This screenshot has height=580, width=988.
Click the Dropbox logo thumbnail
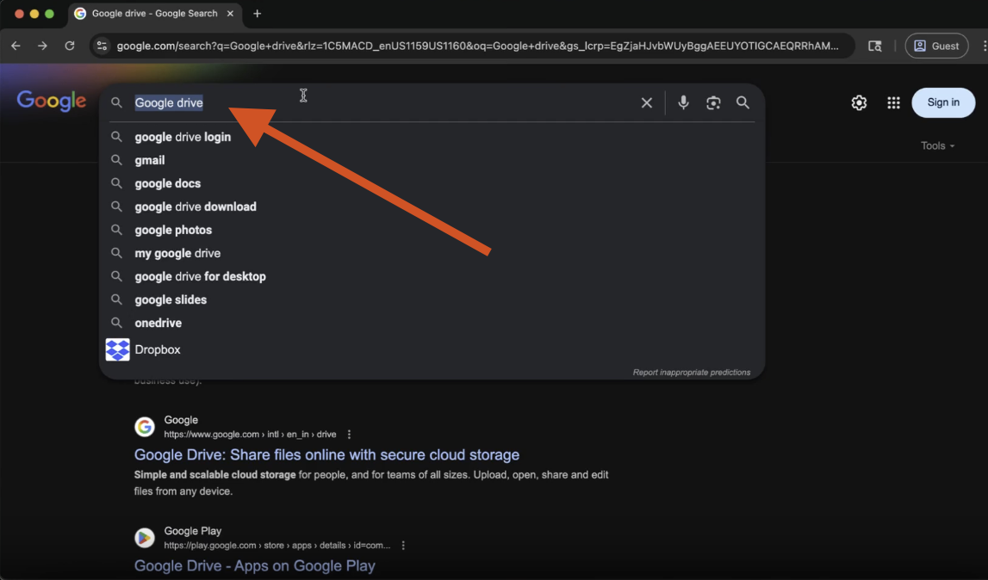coord(117,349)
